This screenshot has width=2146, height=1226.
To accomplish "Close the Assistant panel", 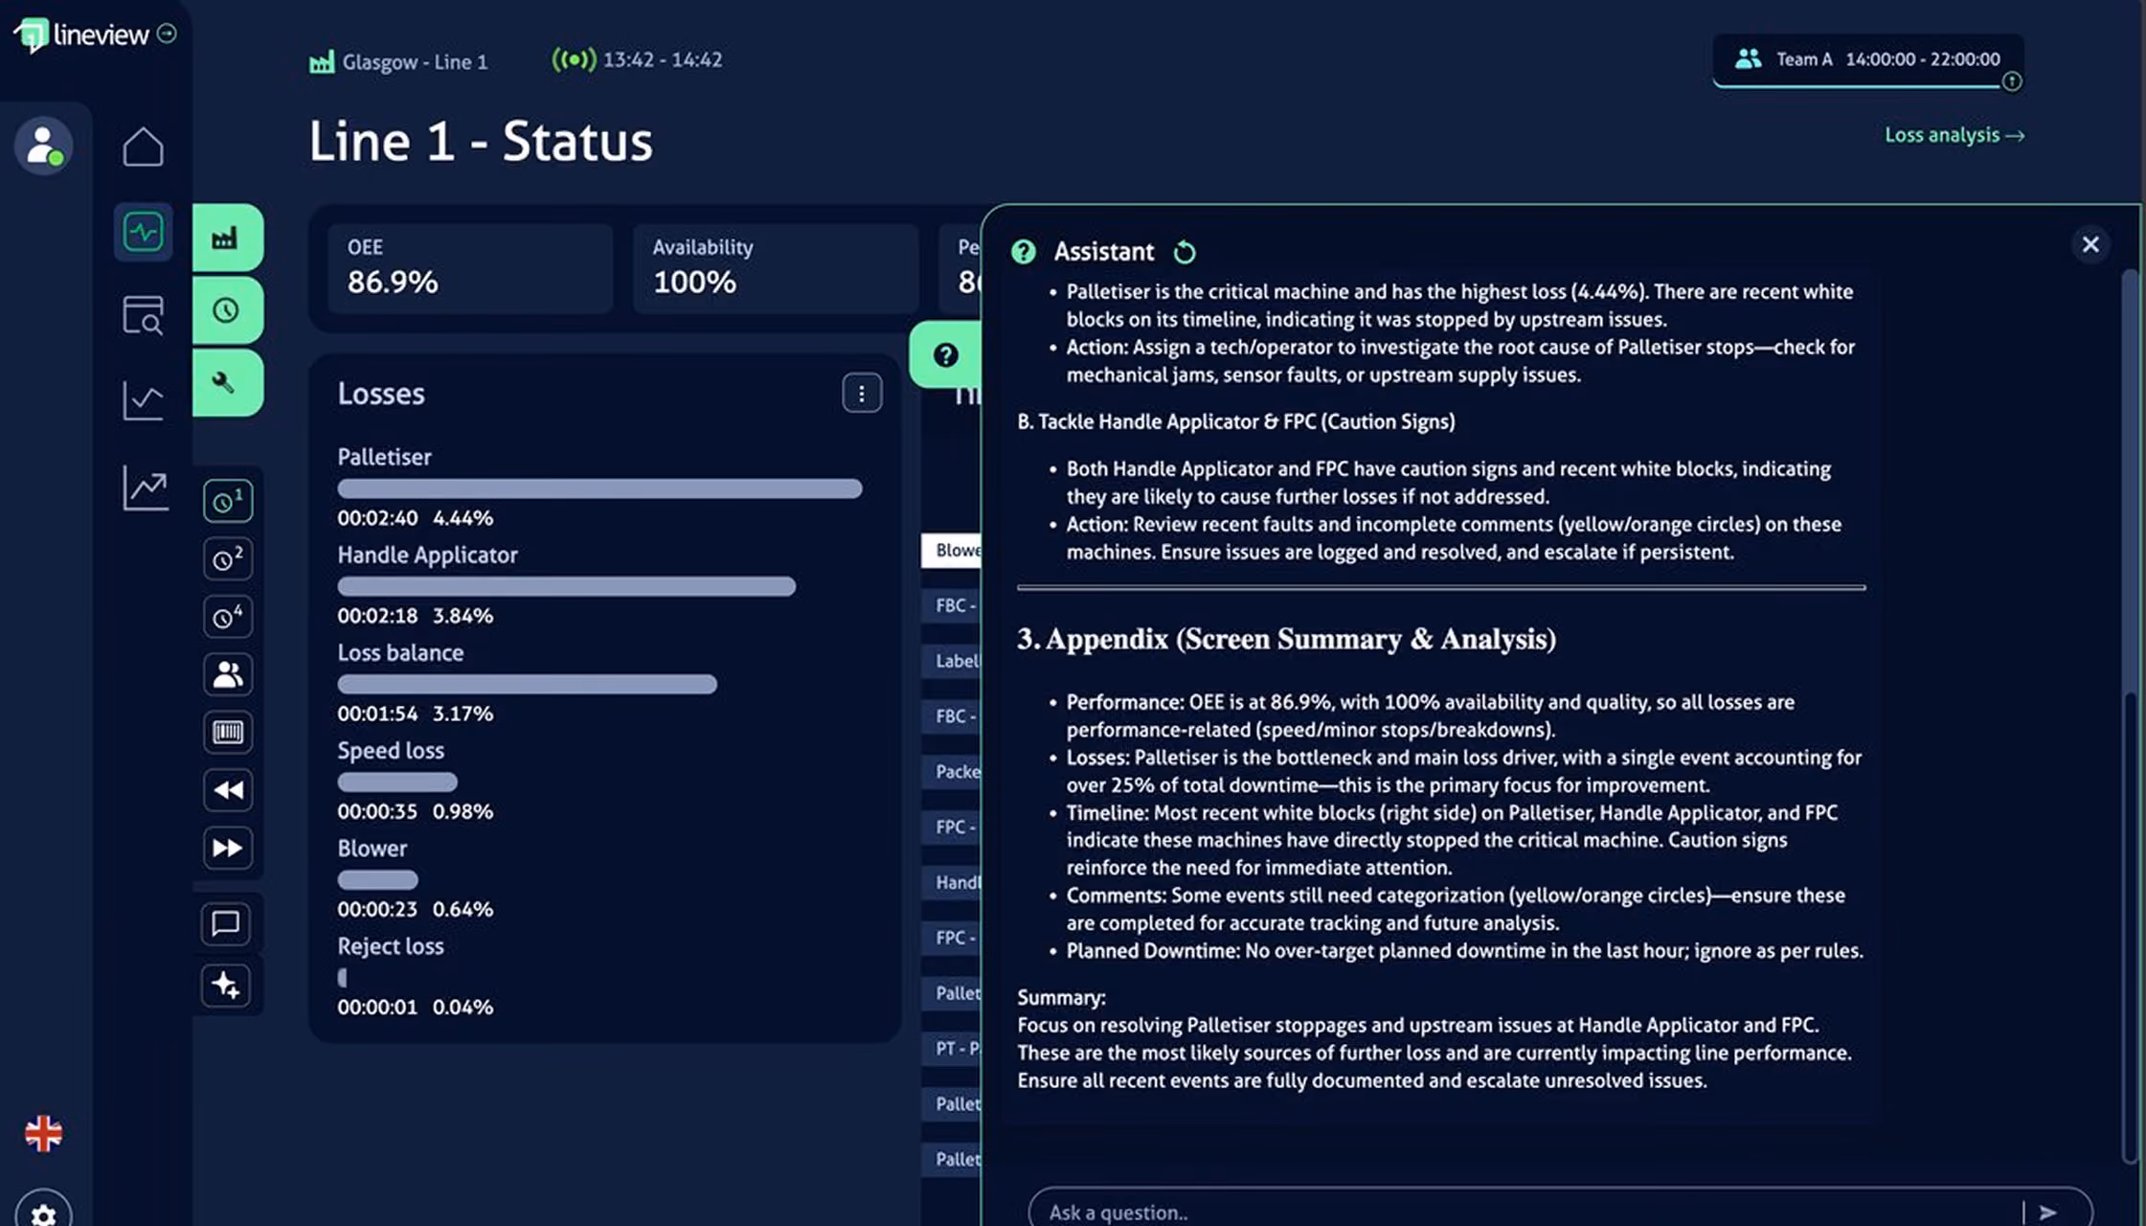I will pos(2090,245).
